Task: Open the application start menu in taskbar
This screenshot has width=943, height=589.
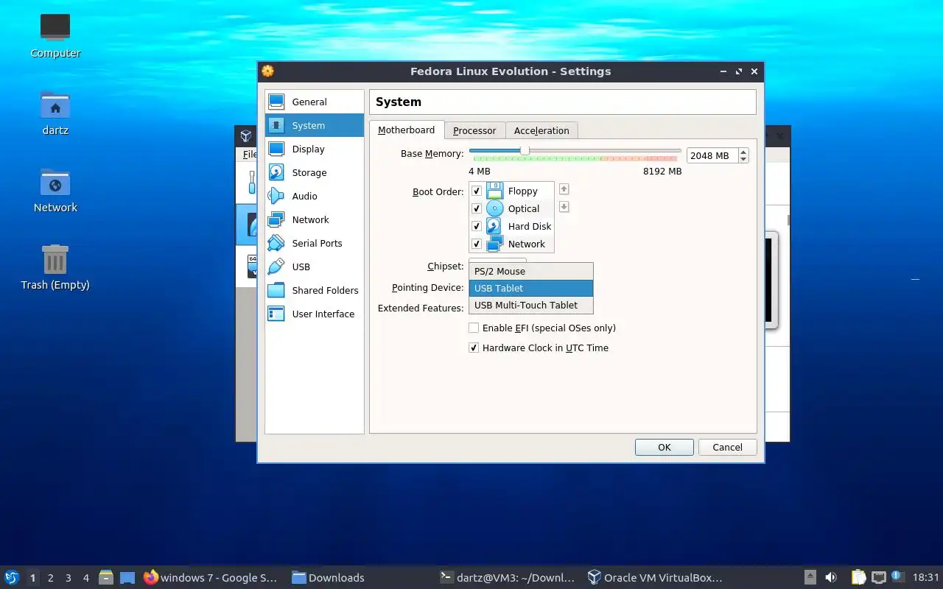Action: 12,577
